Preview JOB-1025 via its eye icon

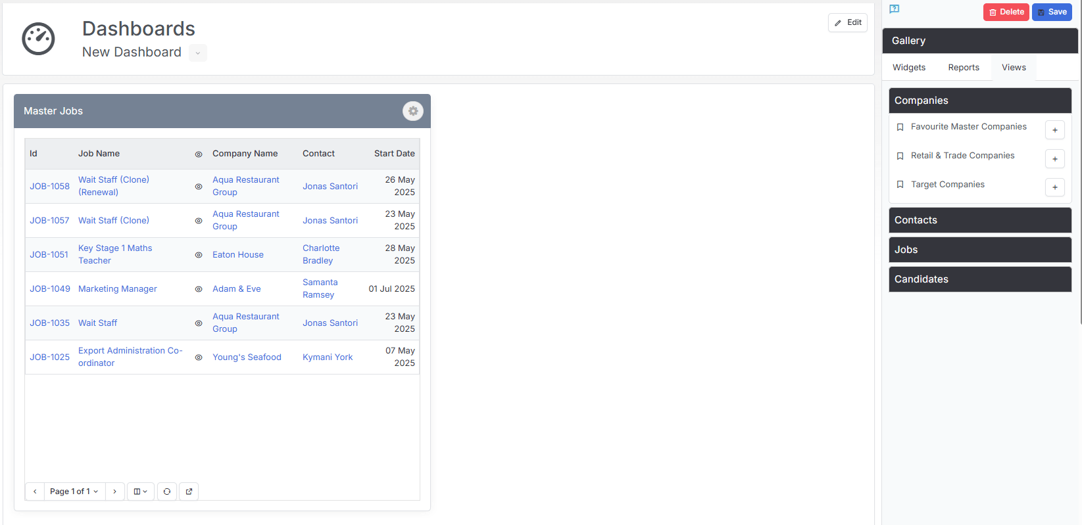(199, 357)
